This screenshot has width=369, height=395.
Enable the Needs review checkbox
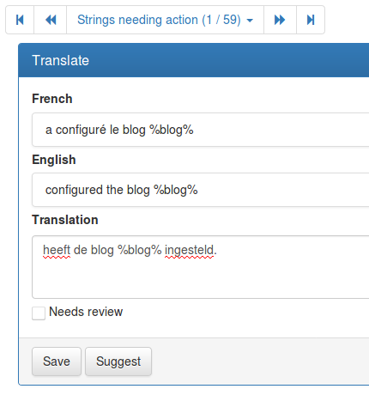(x=39, y=313)
